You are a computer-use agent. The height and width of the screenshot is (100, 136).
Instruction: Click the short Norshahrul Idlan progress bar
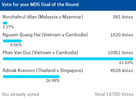(5, 23)
